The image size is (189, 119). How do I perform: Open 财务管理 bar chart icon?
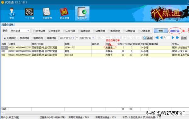[64, 13]
